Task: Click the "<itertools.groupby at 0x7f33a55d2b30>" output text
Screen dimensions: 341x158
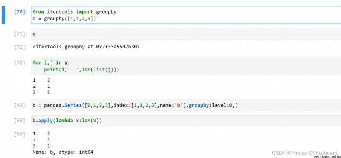Action: pyautogui.click(x=86, y=47)
